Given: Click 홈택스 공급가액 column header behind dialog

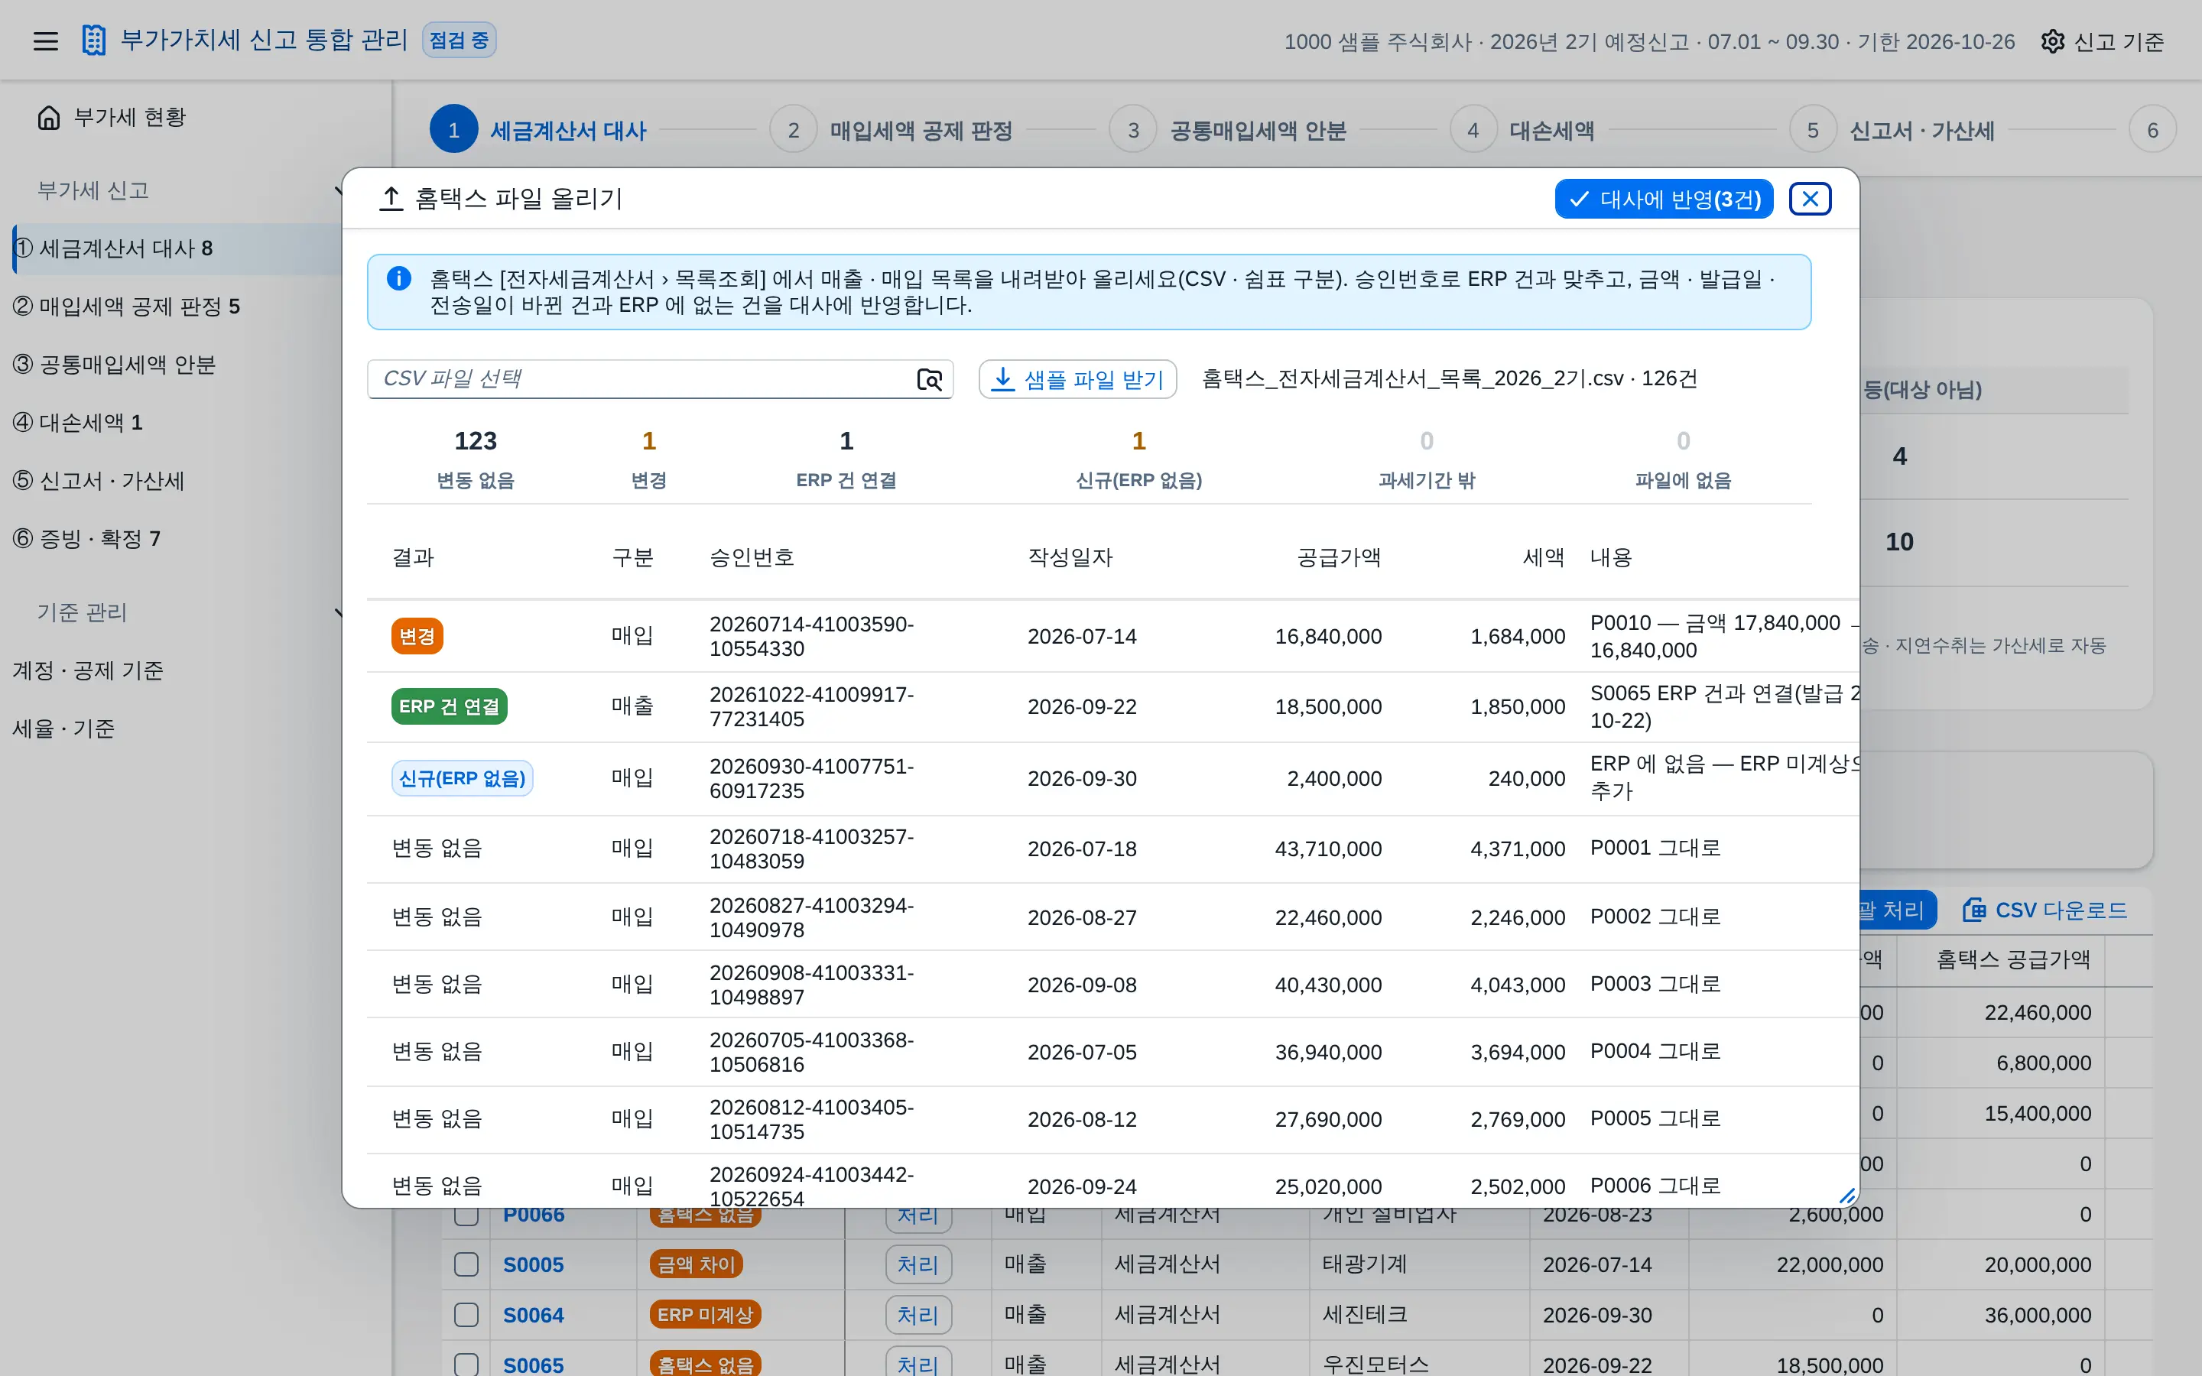Looking at the screenshot, I should tap(2012, 959).
